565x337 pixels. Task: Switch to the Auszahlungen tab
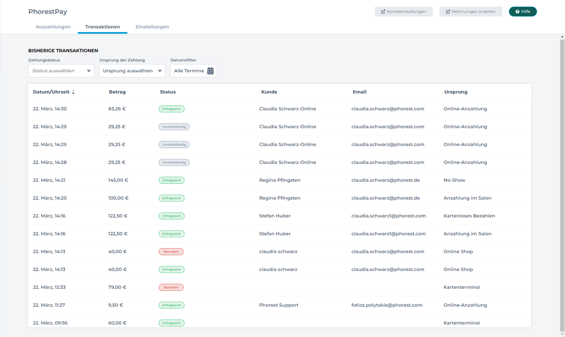tap(53, 27)
